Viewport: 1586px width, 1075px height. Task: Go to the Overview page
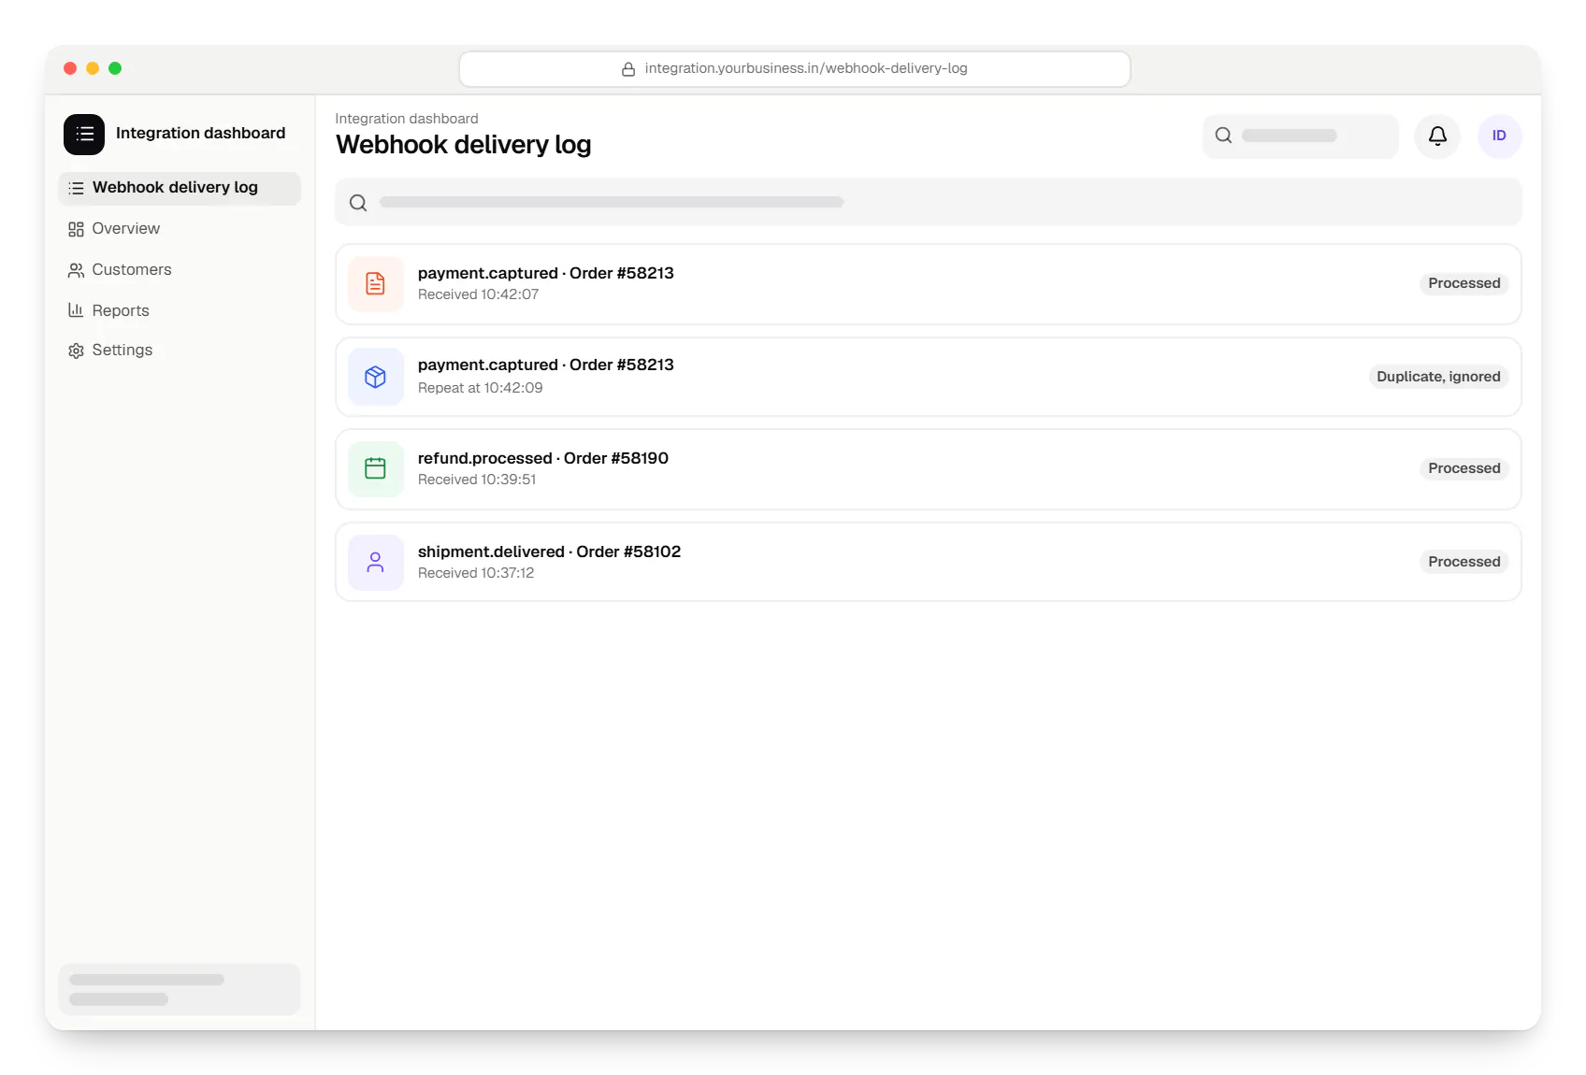tap(180, 229)
